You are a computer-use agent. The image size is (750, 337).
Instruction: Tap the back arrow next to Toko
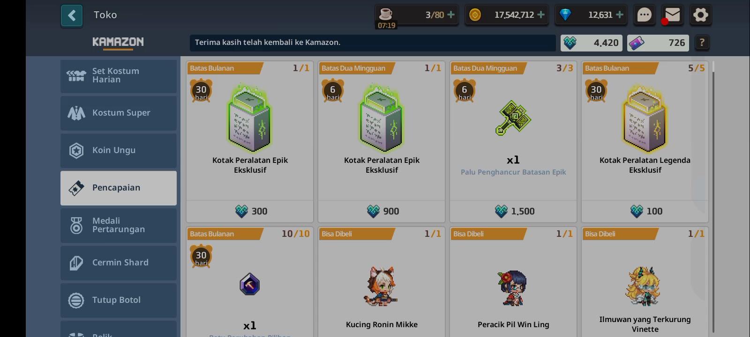[72, 16]
